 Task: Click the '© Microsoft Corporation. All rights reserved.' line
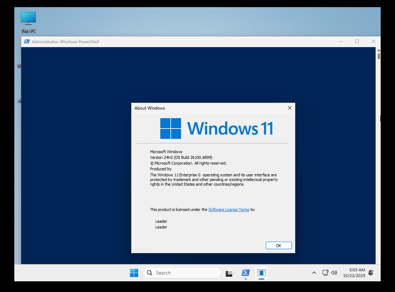(x=188, y=163)
